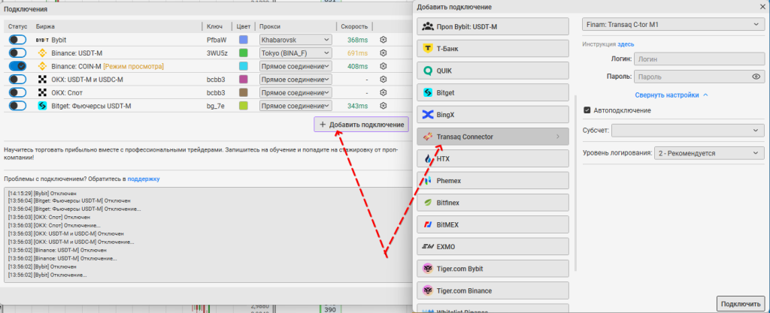Change the Bitget lime color swatch

coord(243,106)
